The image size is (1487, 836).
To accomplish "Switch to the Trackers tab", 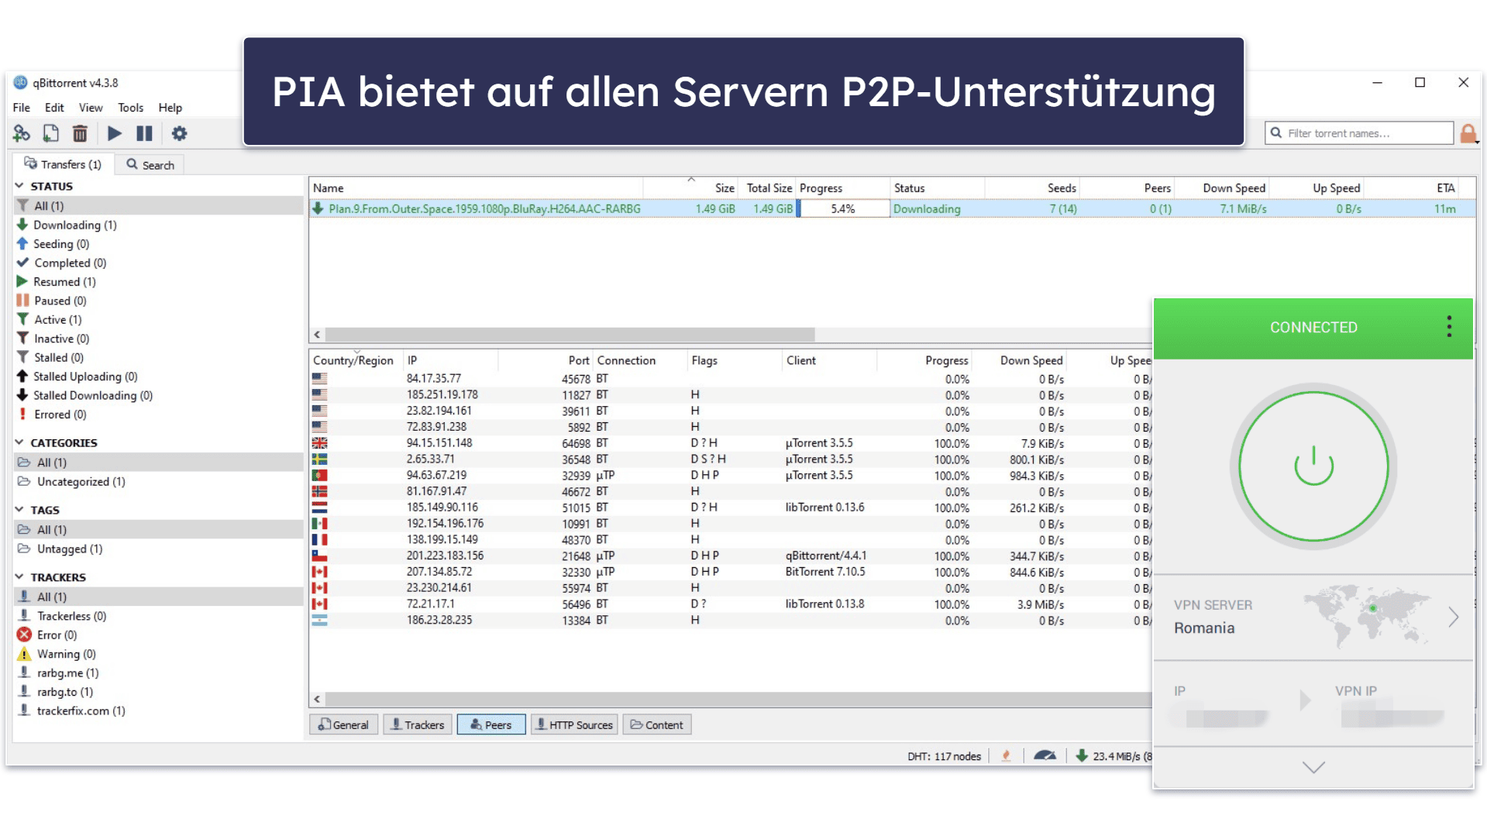I will [417, 724].
